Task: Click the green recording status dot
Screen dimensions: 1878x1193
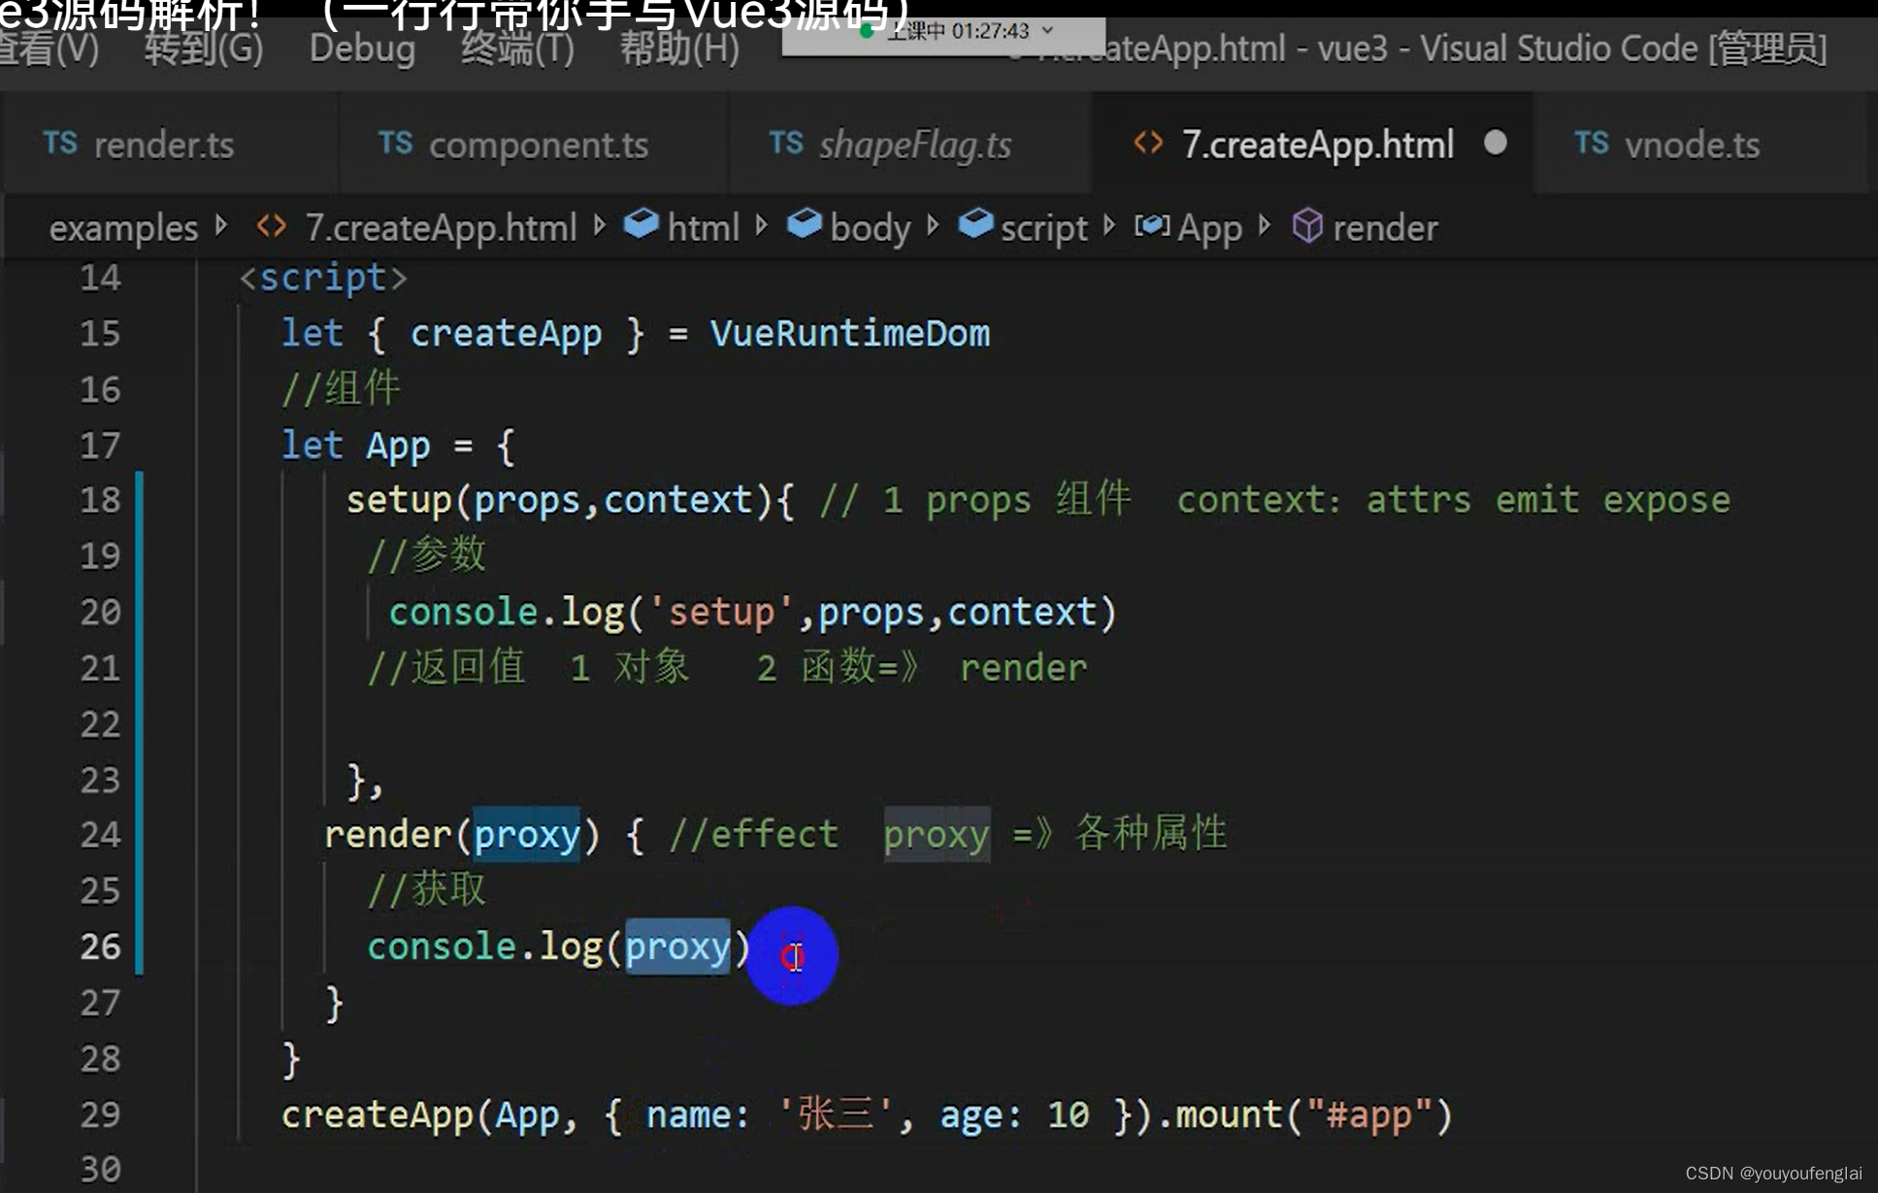Action: click(x=867, y=31)
